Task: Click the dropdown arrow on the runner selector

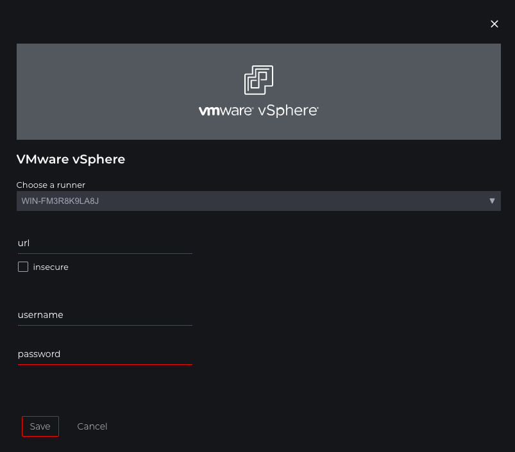Action: pos(493,201)
